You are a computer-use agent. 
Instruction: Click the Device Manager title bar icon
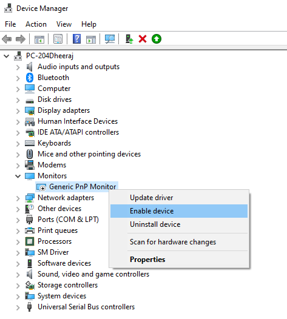8,8
